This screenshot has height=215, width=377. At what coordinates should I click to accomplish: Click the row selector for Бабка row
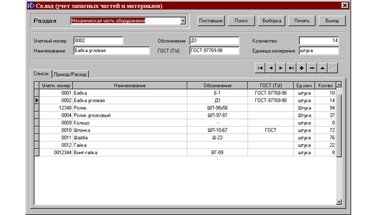(x=37, y=93)
